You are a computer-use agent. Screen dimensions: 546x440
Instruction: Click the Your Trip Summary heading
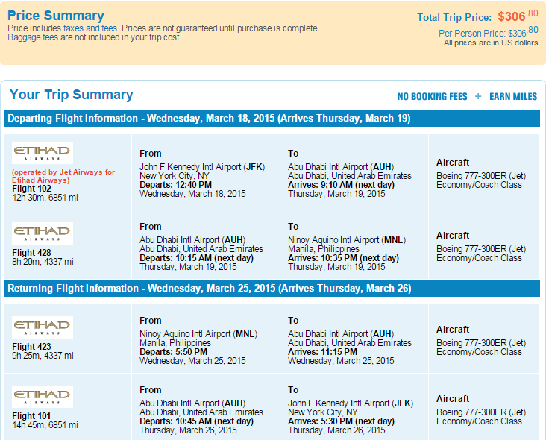[72, 95]
